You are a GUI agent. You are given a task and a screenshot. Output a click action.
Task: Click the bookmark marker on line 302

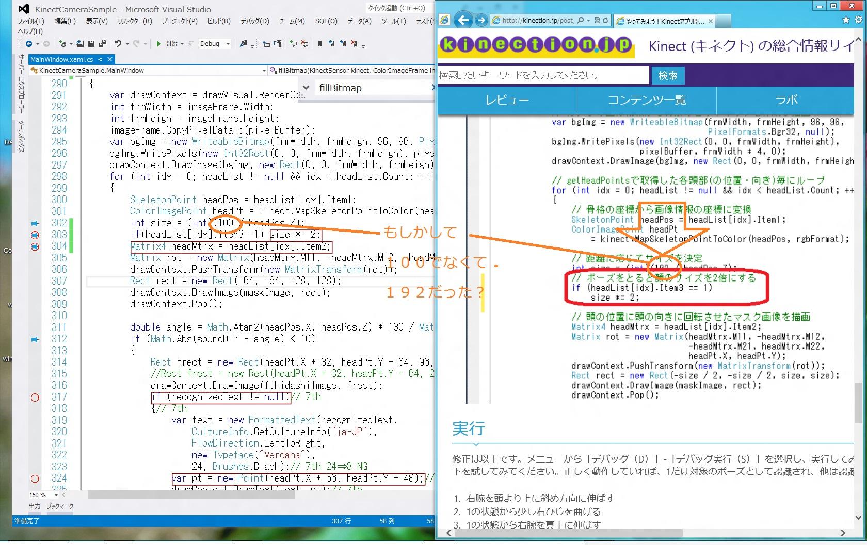tap(35, 223)
